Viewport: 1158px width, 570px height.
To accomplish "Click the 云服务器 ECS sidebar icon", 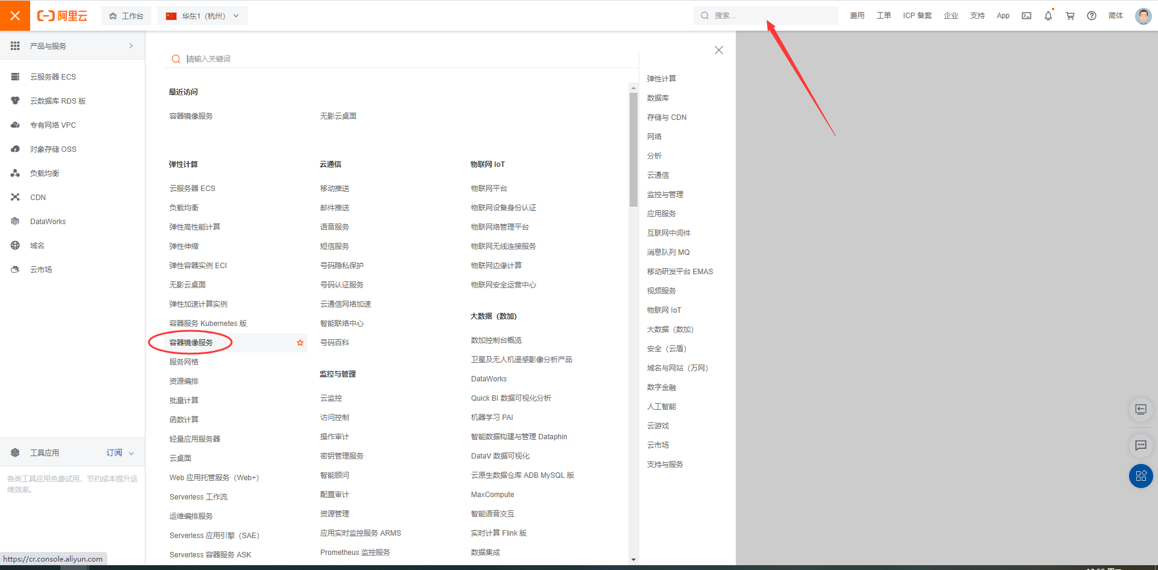I will coord(15,77).
